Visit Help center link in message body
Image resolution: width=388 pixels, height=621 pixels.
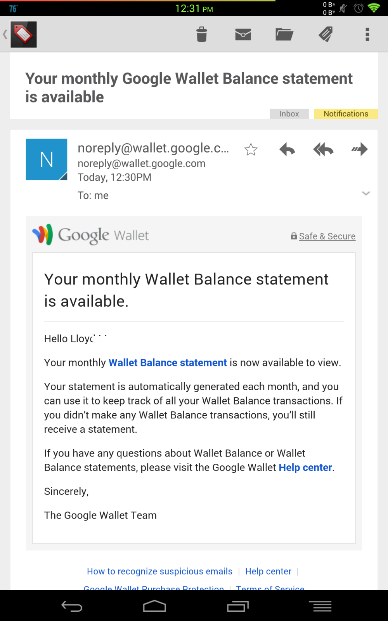(x=305, y=468)
